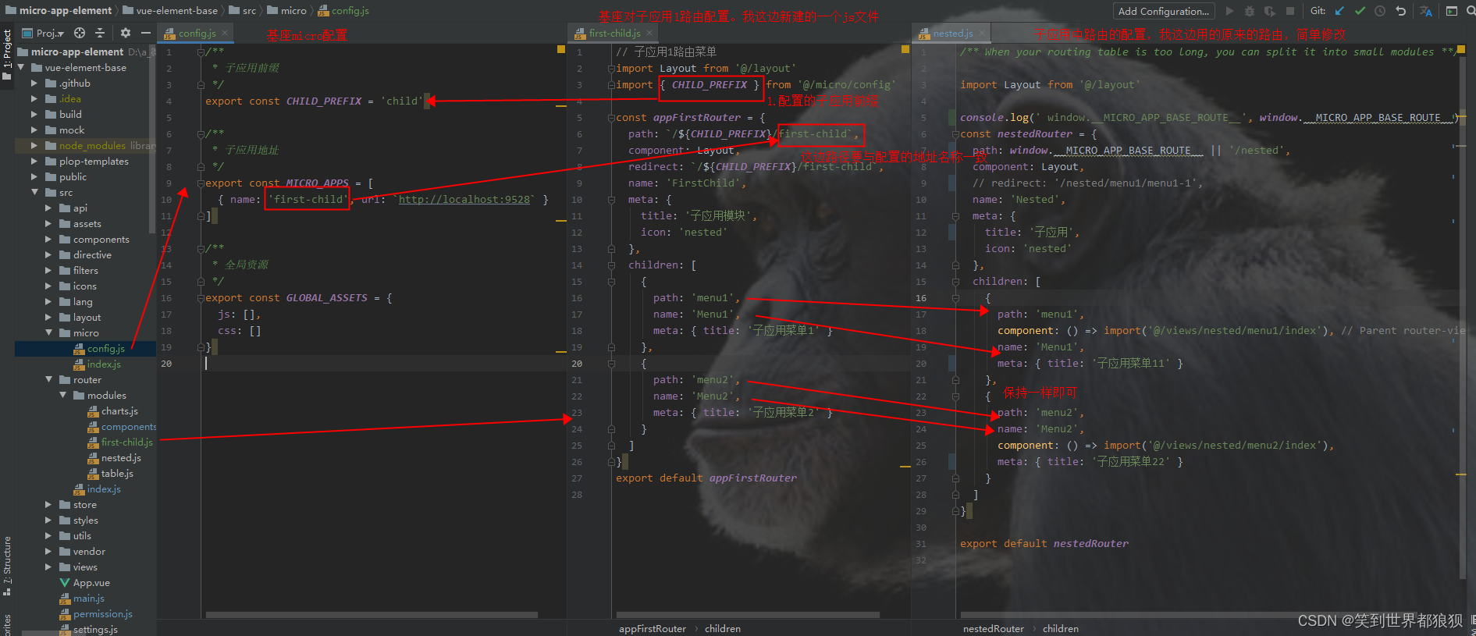The width and height of the screenshot is (1476, 636).
Task: Collapse the micro folder
Action: pos(48,333)
